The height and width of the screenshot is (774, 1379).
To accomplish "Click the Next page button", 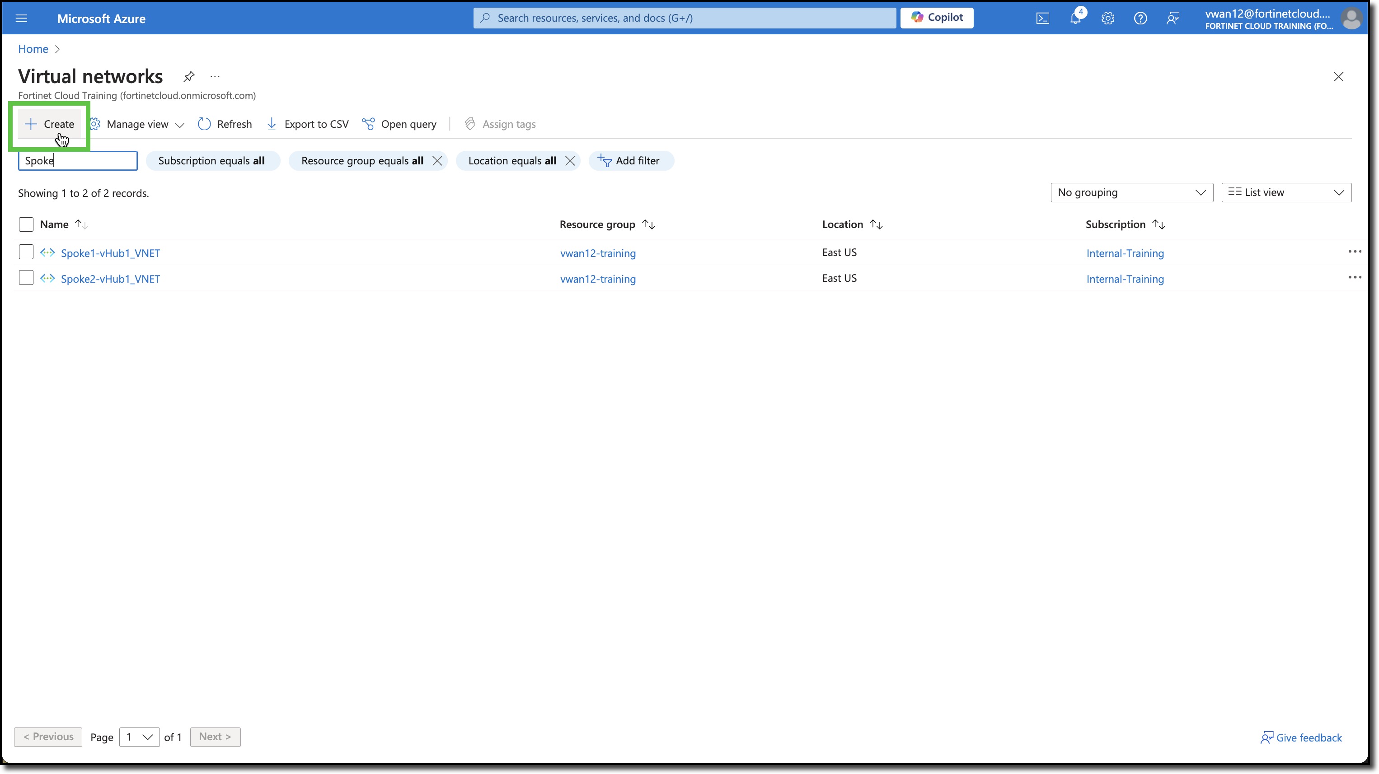I will click(x=215, y=737).
